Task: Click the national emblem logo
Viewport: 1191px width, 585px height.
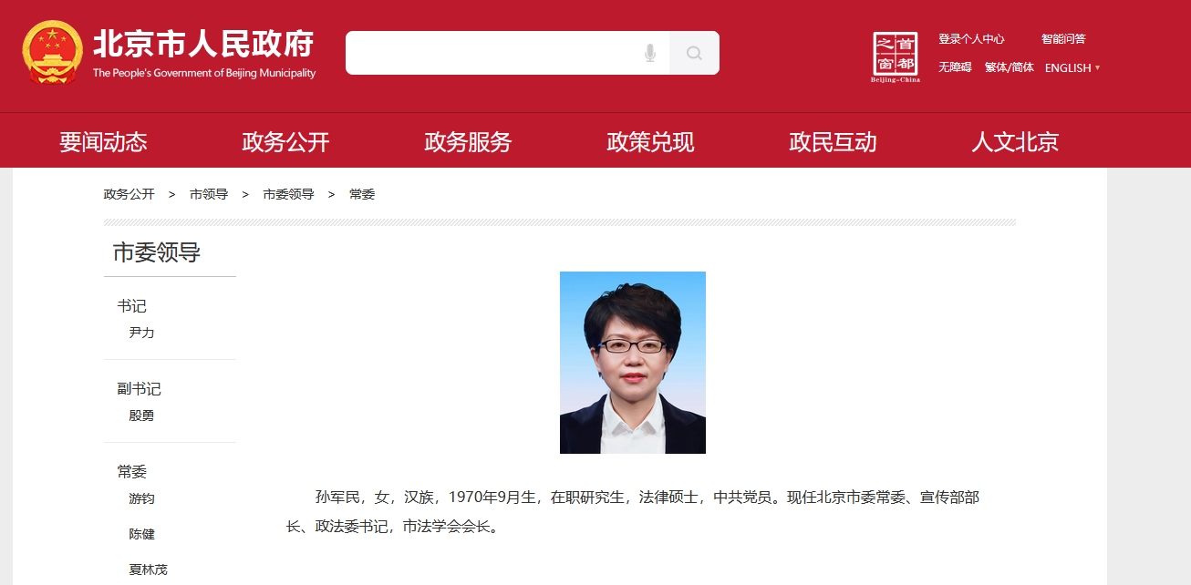Action: (x=52, y=54)
